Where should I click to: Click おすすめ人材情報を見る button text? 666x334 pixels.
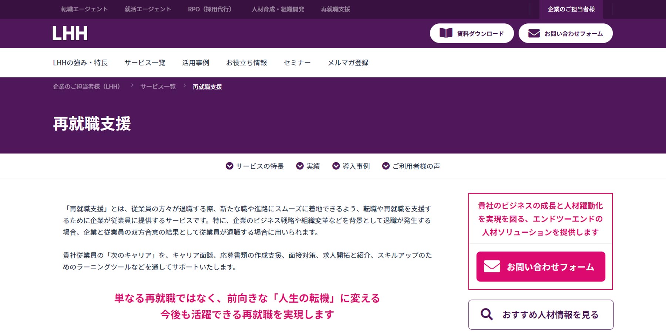click(x=550, y=315)
